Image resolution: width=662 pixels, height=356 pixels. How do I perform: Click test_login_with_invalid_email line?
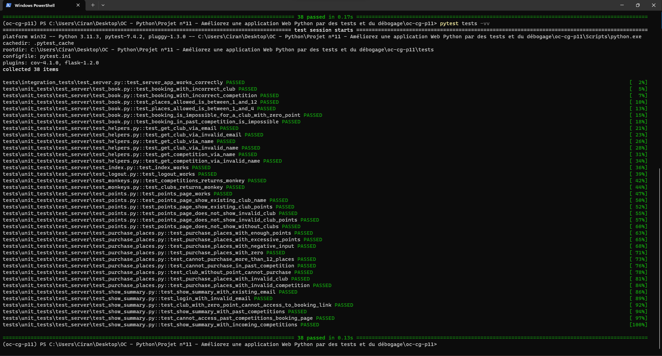[x=138, y=298]
